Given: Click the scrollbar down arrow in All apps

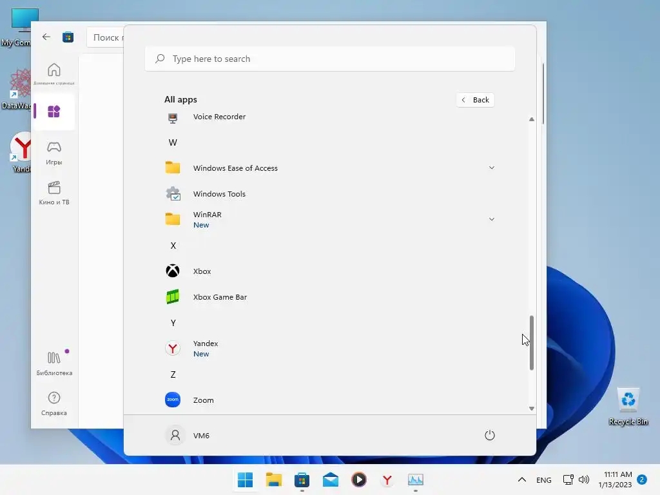Looking at the screenshot, I should 532,408.
